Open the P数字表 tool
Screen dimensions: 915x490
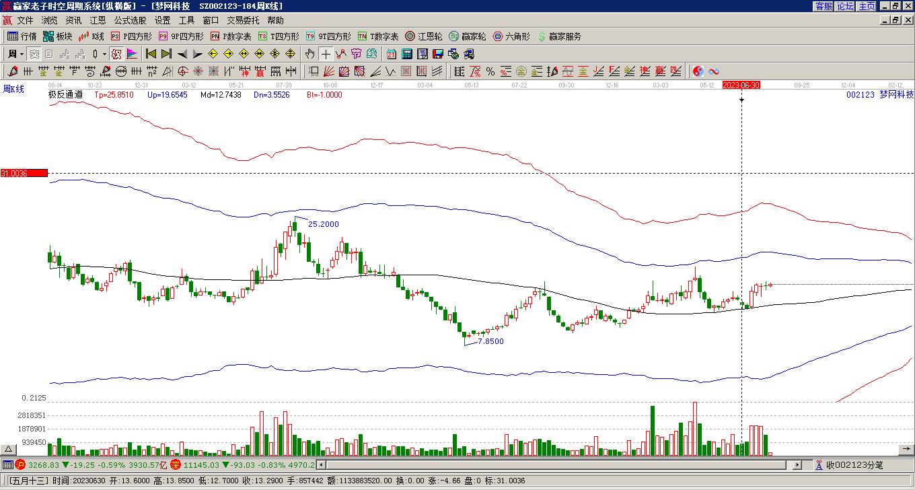coord(231,36)
